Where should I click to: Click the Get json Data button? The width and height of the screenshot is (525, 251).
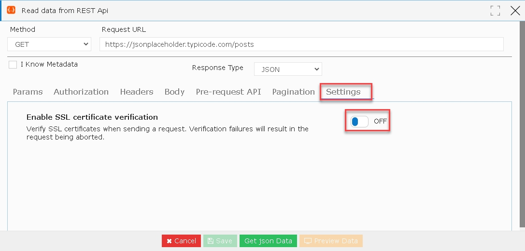tap(268, 241)
